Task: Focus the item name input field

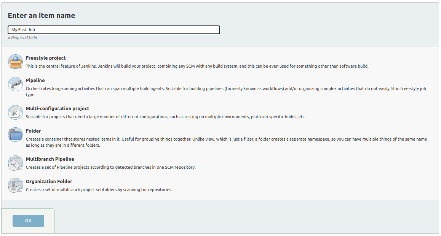Action: (x=113, y=30)
